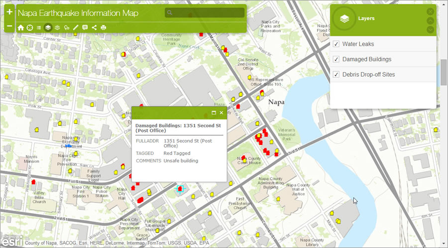
Task: Open the speech bubble comments icon
Action: (85, 27)
